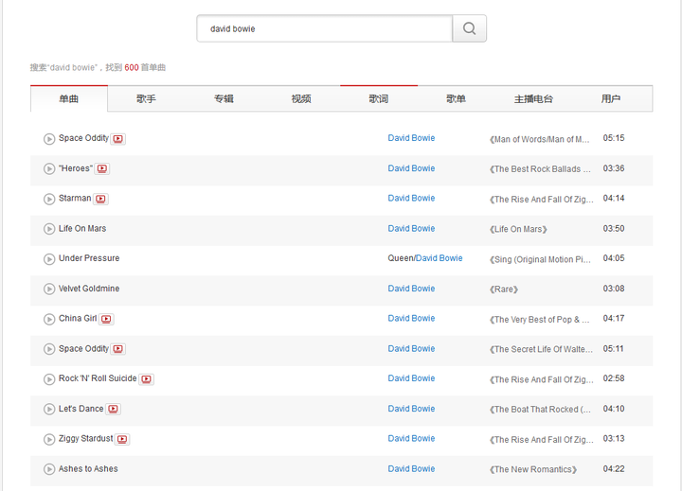Play Space Oddity from Man of Words album
The height and width of the screenshot is (491, 682).
[x=49, y=139]
